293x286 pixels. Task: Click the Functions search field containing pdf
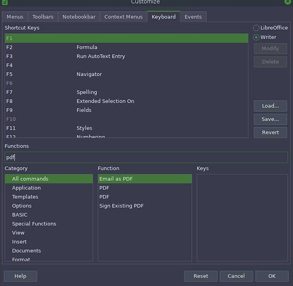(146, 158)
